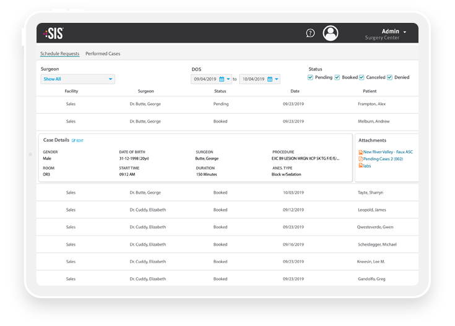Click the end date field 10/04/2019
Screen dimensions: 455x326
click(253, 79)
